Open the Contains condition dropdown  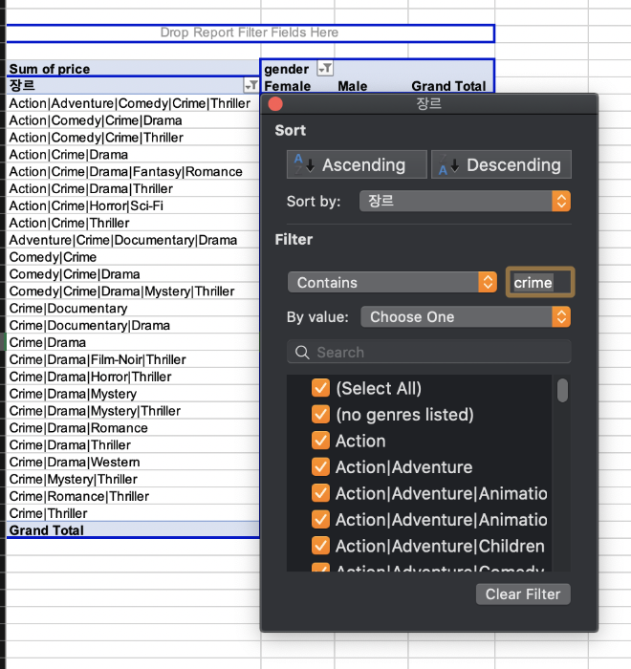[392, 283]
